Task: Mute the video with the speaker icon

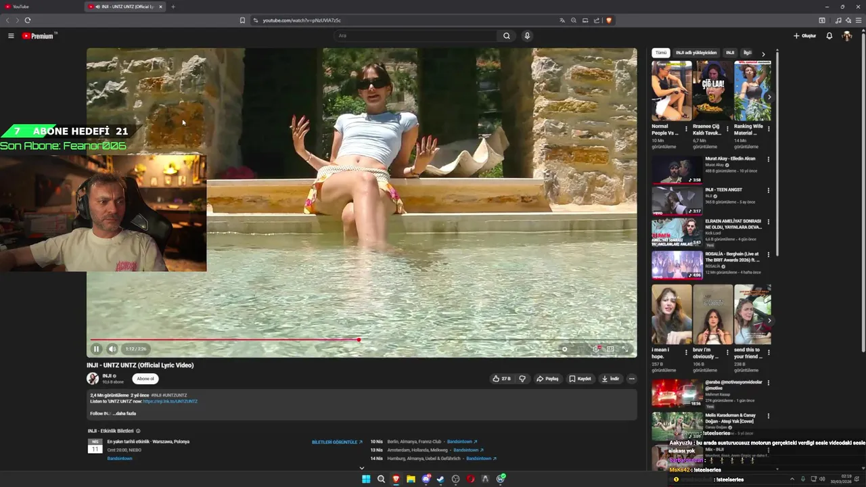Action: click(x=112, y=349)
